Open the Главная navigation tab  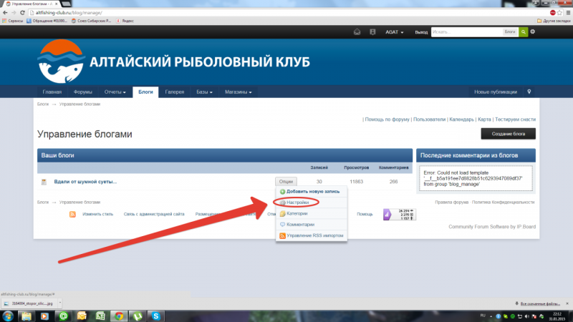(52, 92)
